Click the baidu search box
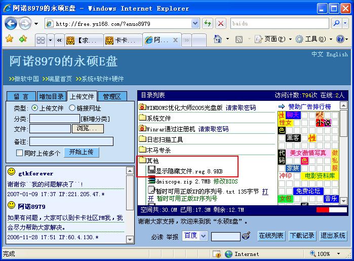This screenshot has height=261, width=354. [280, 23]
